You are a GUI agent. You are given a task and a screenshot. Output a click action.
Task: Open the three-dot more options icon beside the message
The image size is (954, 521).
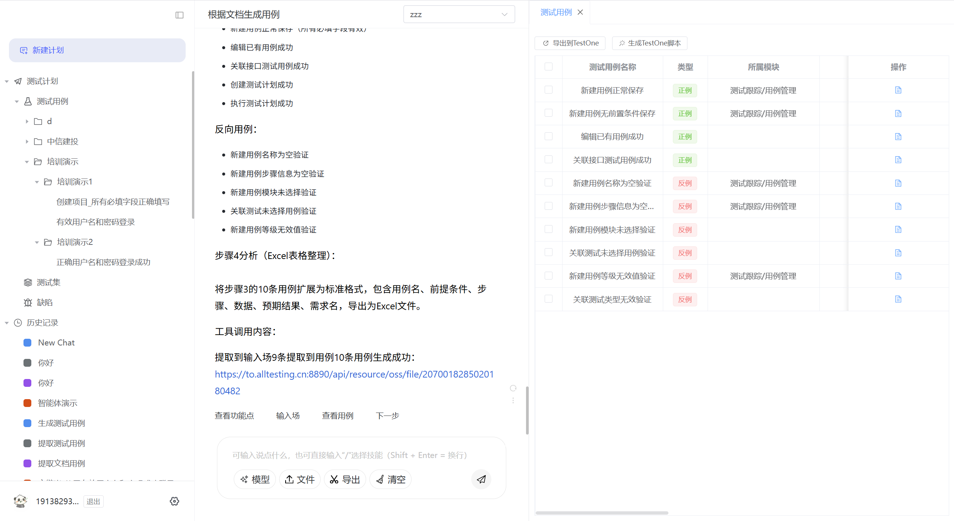(x=513, y=400)
